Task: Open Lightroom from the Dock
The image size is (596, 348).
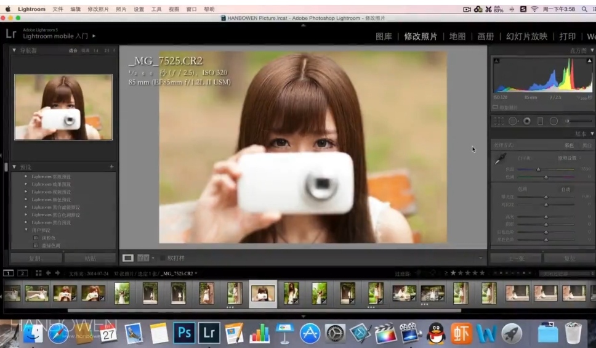Action: [x=209, y=333]
